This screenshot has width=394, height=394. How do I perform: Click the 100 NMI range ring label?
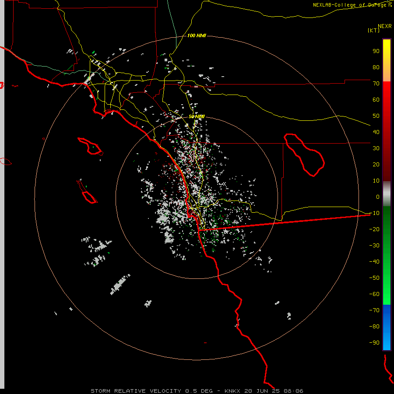coord(197,36)
